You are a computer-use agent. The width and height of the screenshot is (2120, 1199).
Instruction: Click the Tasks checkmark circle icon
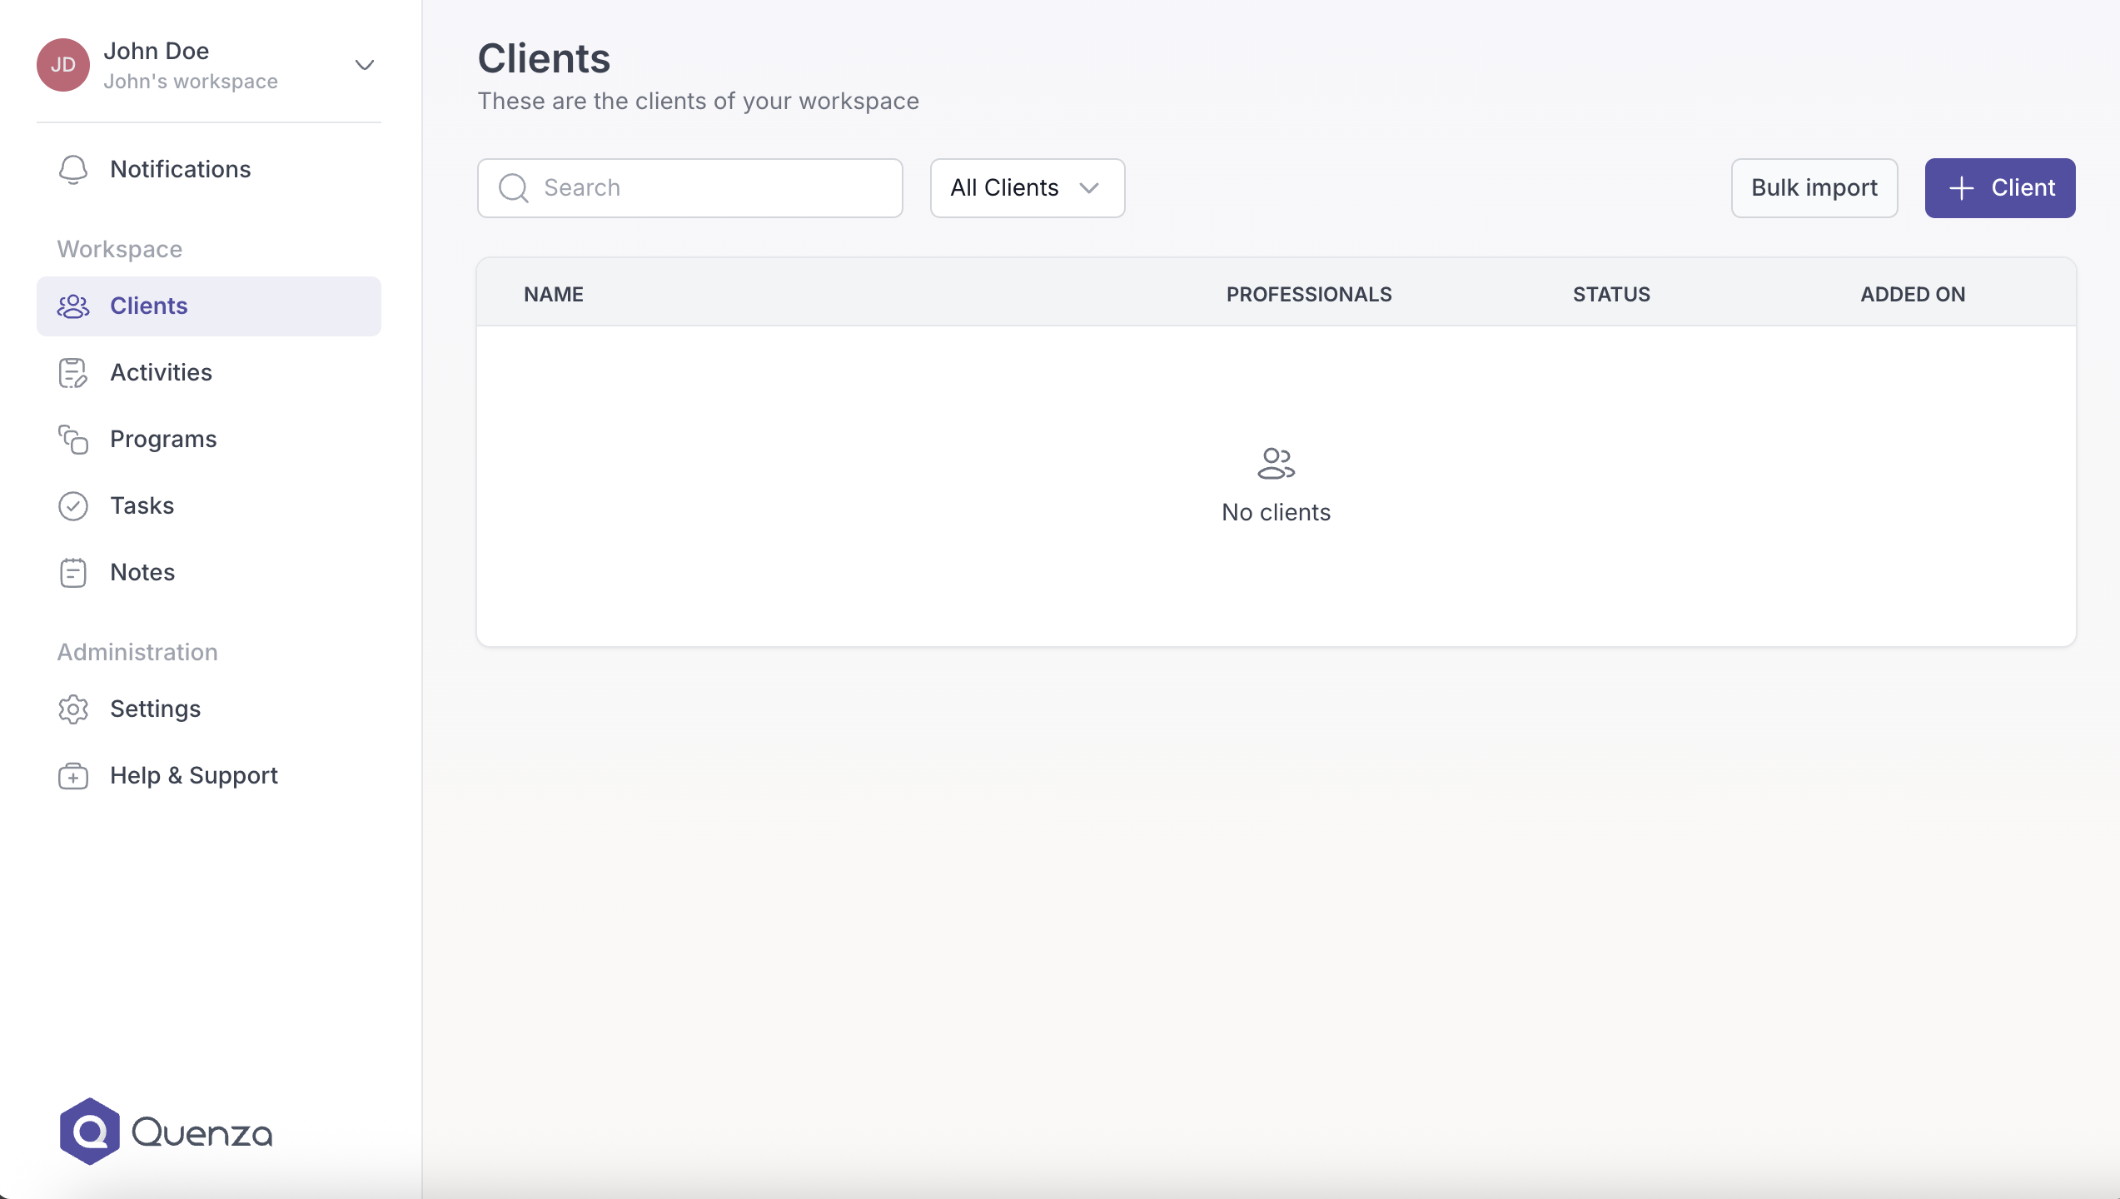coord(73,506)
